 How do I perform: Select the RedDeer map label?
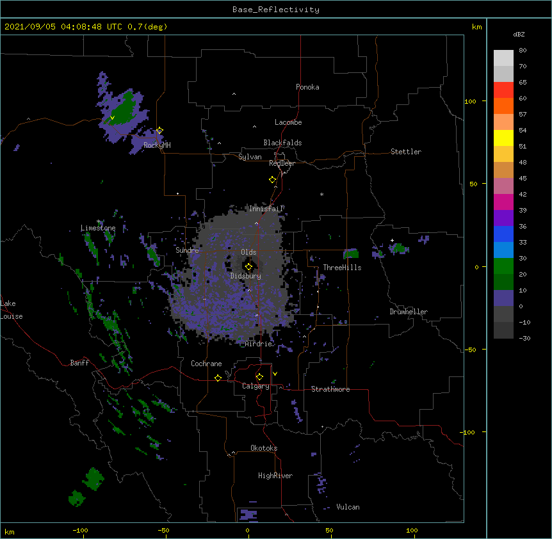pyautogui.click(x=282, y=163)
